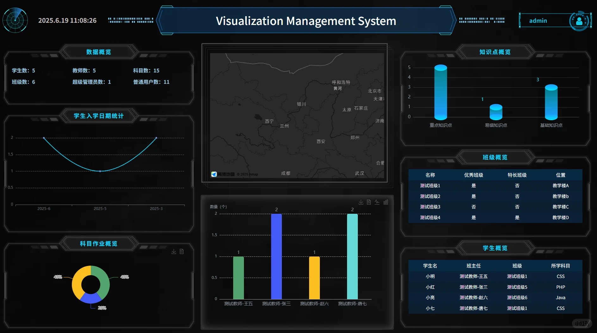Select student 小亮 in 学生概览 table
Screen dimensions: 597x333
pyautogui.click(x=430, y=298)
